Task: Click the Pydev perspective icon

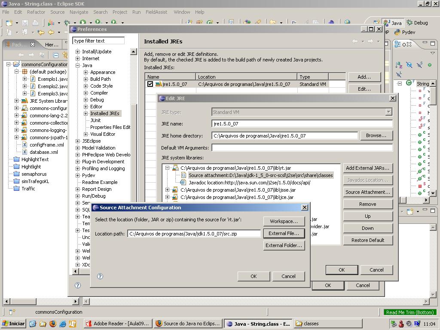Action: [397, 32]
